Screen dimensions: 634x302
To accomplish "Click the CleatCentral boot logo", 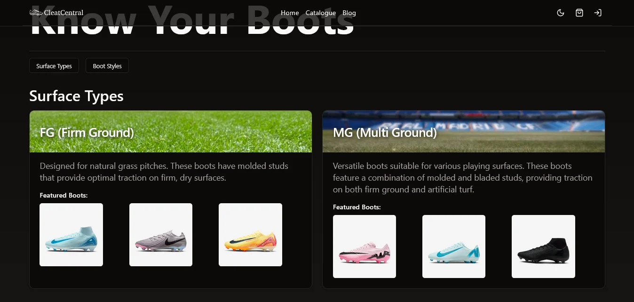I will coord(36,13).
